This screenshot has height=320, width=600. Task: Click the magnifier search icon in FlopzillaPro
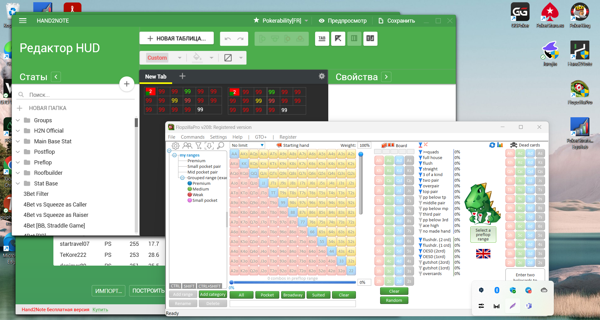[221, 146]
